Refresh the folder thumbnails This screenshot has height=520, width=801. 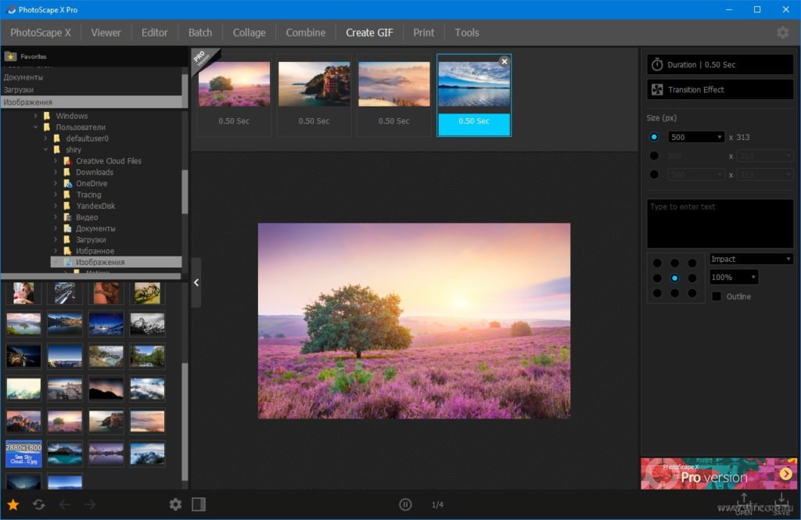[x=39, y=504]
